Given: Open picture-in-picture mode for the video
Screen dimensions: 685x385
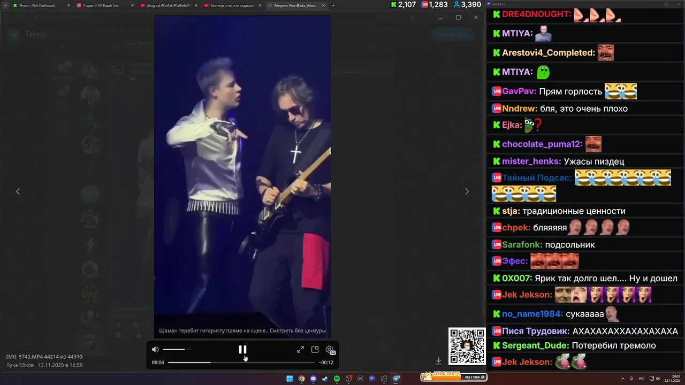Looking at the screenshot, I should 315,350.
